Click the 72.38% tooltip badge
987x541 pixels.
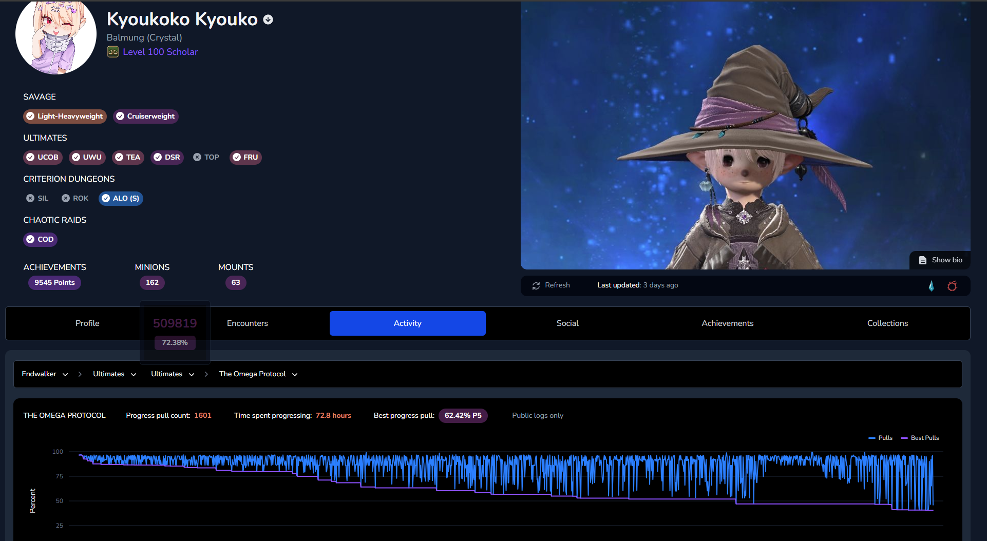(x=175, y=343)
